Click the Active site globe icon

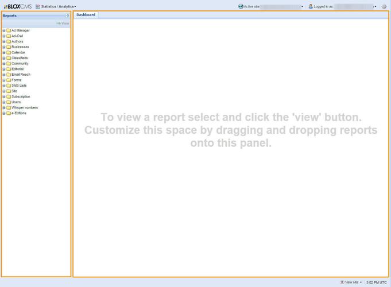241,6
